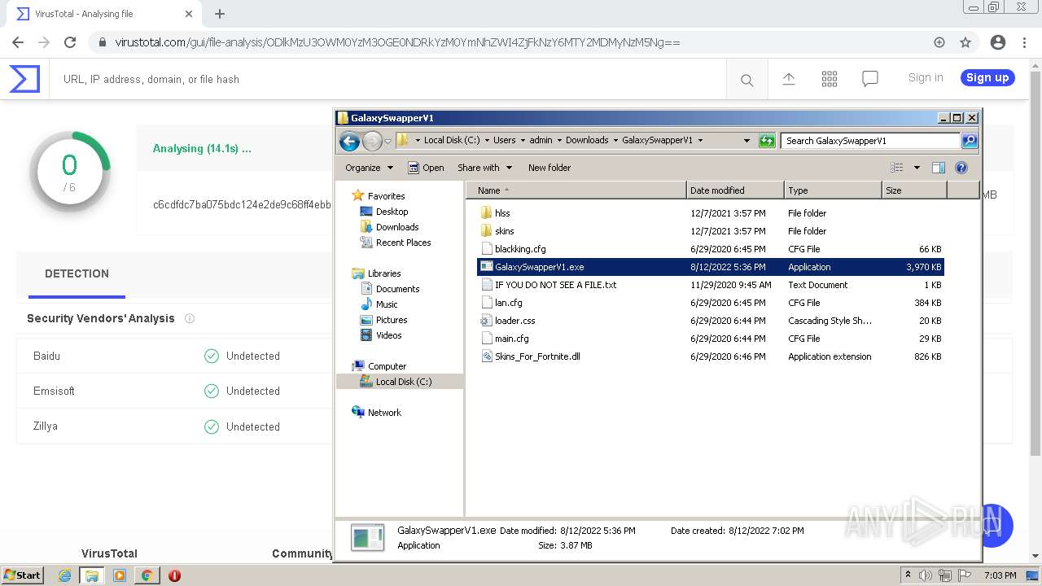Open a new Chrome tab

pos(220,14)
